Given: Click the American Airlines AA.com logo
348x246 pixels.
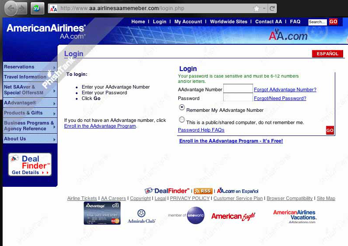Looking at the screenshot, I should 46,31.
